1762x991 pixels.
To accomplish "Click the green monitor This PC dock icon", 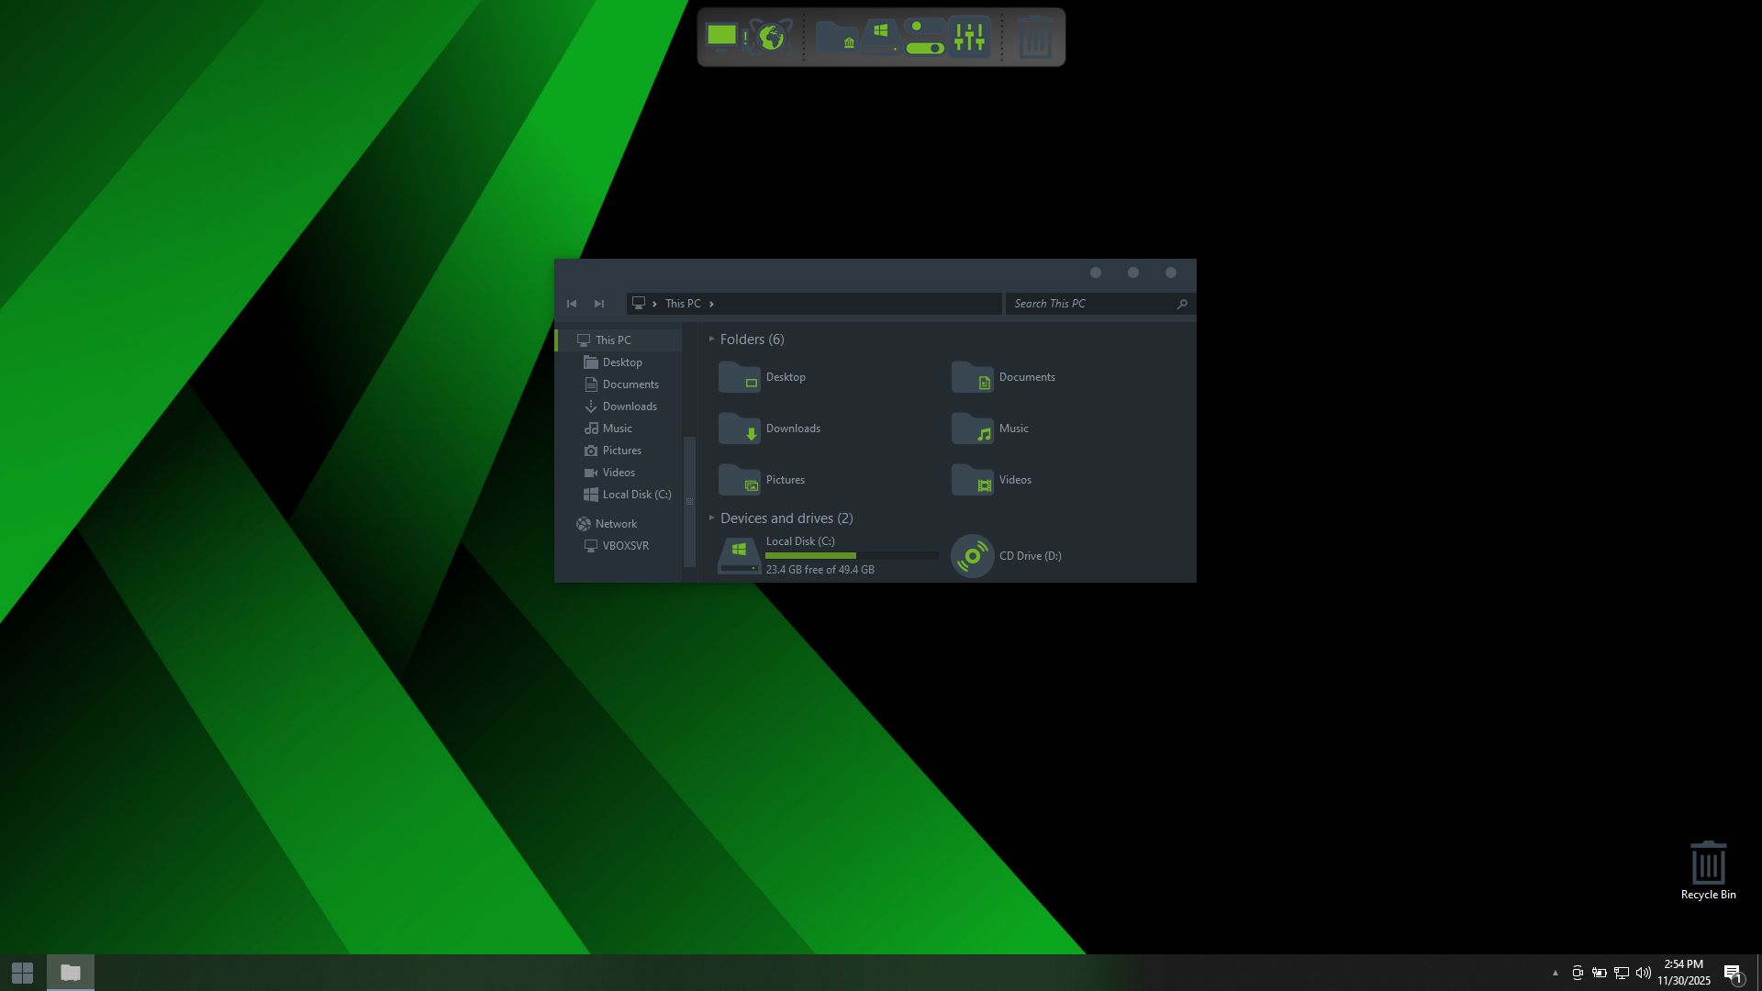I will point(722,37).
